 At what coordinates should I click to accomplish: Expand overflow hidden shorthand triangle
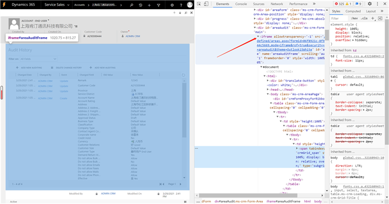[353, 40]
